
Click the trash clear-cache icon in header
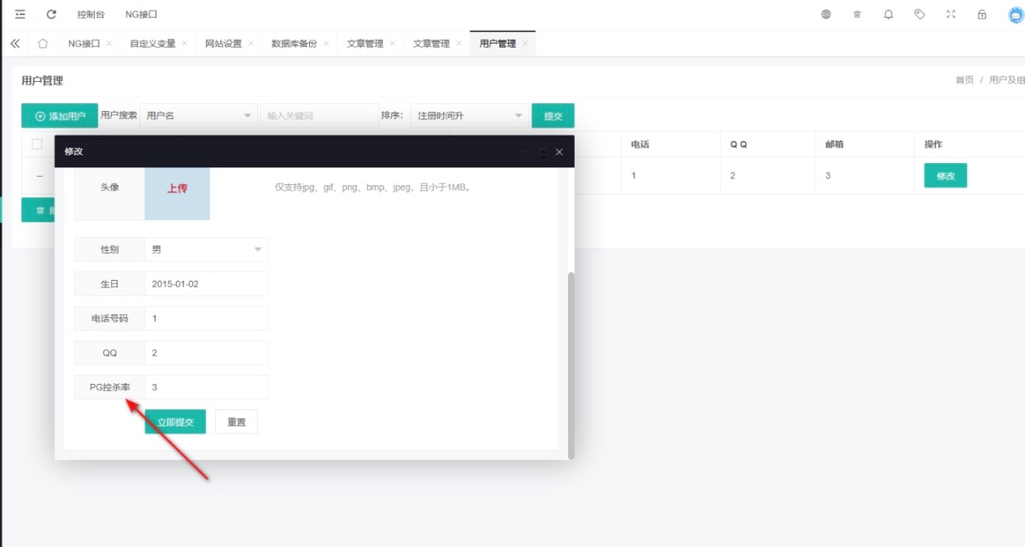pos(857,15)
